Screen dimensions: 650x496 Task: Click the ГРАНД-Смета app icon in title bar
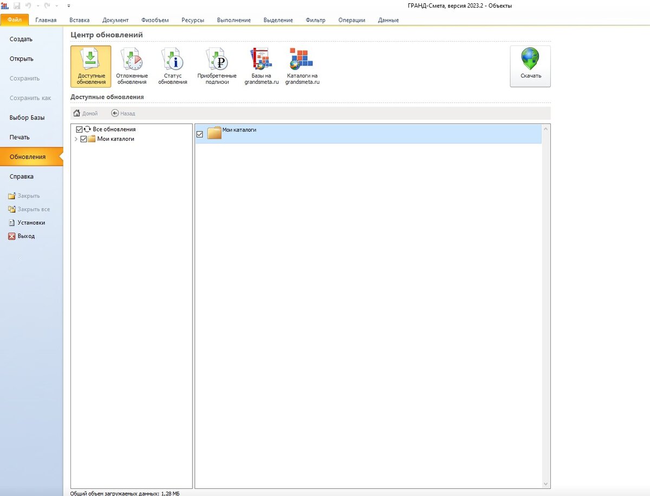tap(5, 5)
